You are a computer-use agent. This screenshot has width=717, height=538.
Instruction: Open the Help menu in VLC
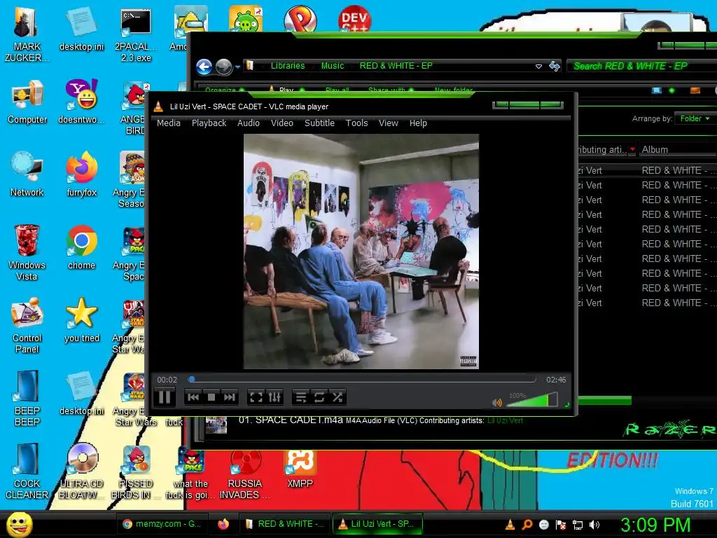(x=418, y=123)
